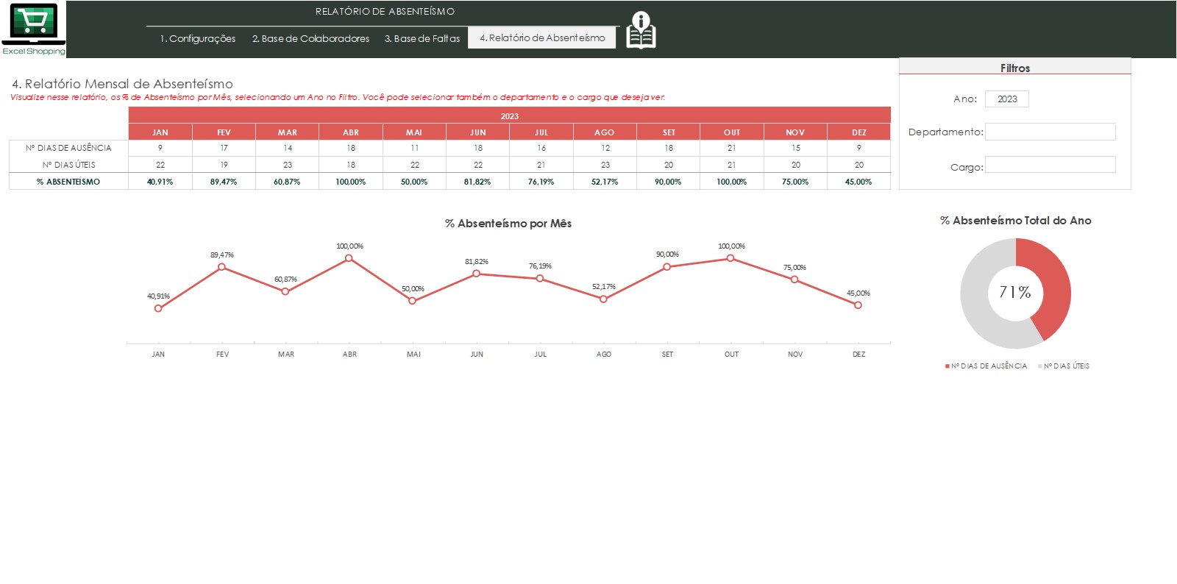Select the JAN % Absenteísmo cell 40,91%
The image size is (1177, 584).
(160, 182)
